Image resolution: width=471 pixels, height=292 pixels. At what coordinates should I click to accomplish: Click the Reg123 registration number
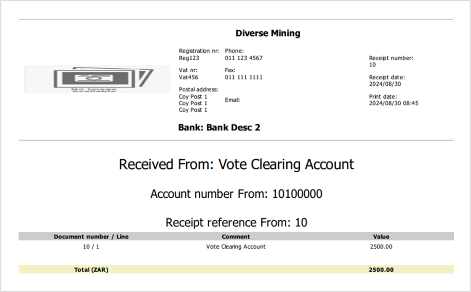pyautogui.click(x=189, y=58)
